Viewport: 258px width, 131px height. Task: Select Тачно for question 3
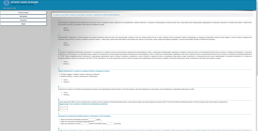[62, 61]
